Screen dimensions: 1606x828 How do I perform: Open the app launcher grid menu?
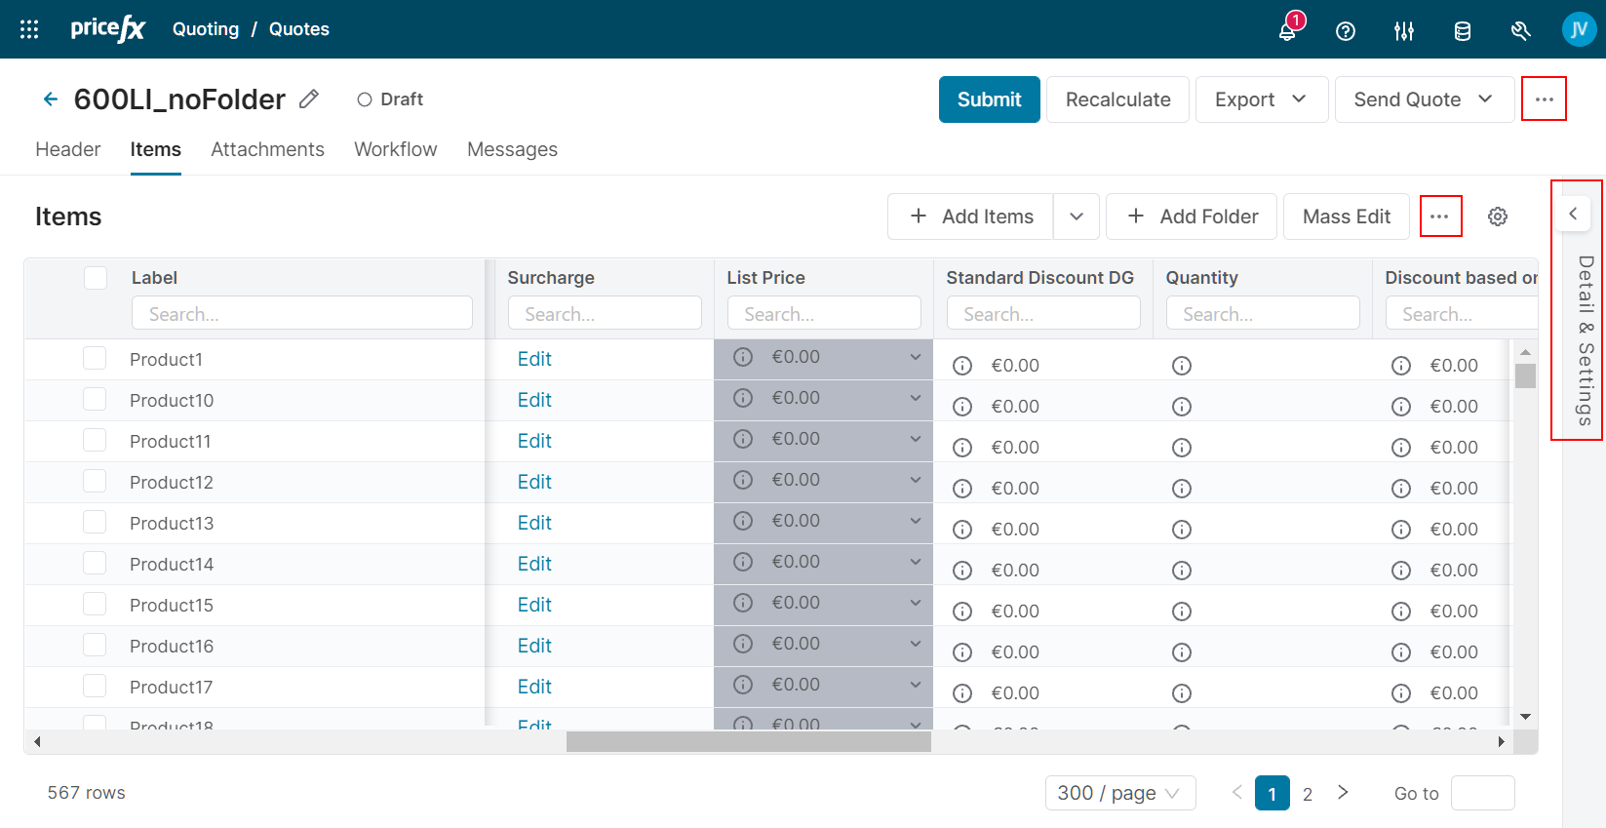pyautogui.click(x=29, y=29)
